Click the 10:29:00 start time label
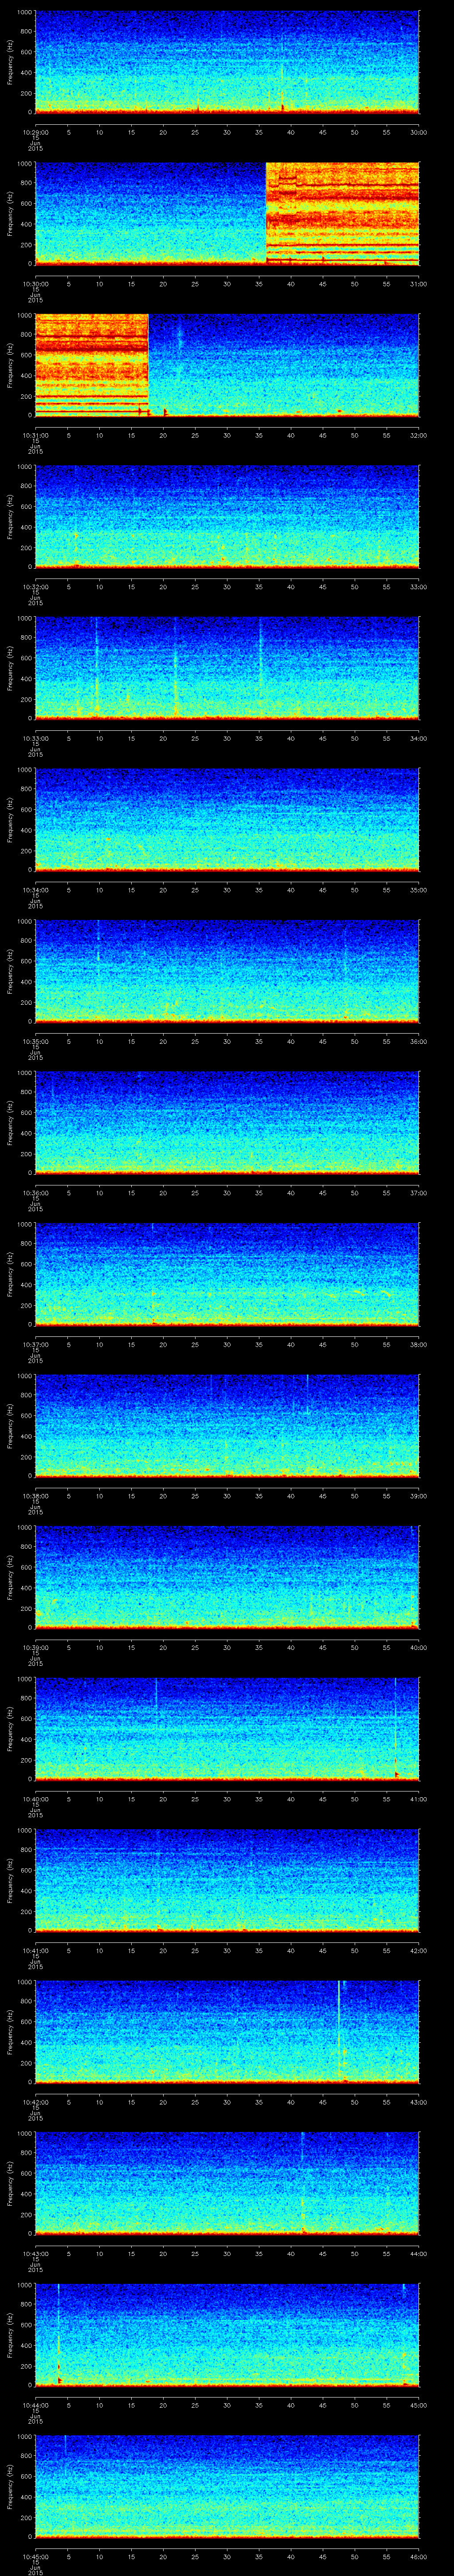 click(x=35, y=132)
